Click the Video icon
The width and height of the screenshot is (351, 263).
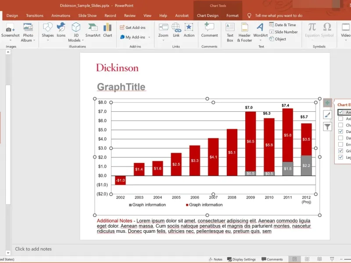coord(346,28)
